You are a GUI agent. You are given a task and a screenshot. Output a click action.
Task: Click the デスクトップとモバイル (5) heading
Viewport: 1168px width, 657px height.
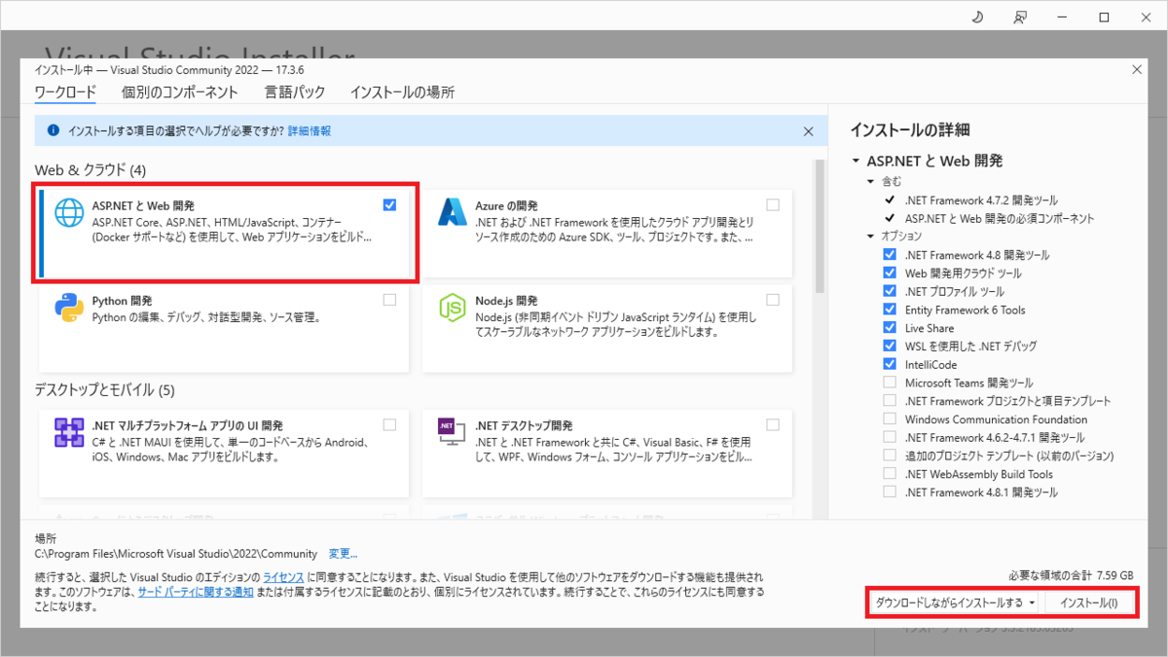(104, 390)
